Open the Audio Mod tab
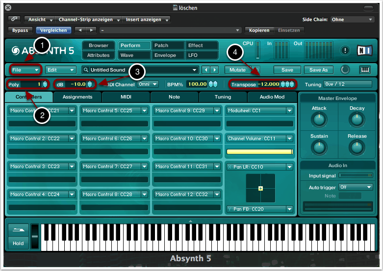This screenshot has width=383, height=271. pos(272,97)
